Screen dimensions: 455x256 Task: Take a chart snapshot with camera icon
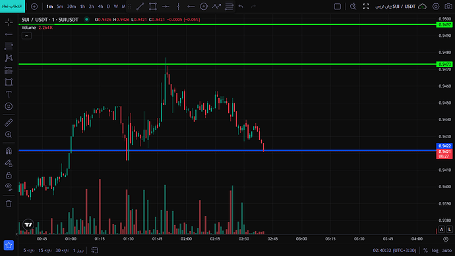(x=448, y=7)
